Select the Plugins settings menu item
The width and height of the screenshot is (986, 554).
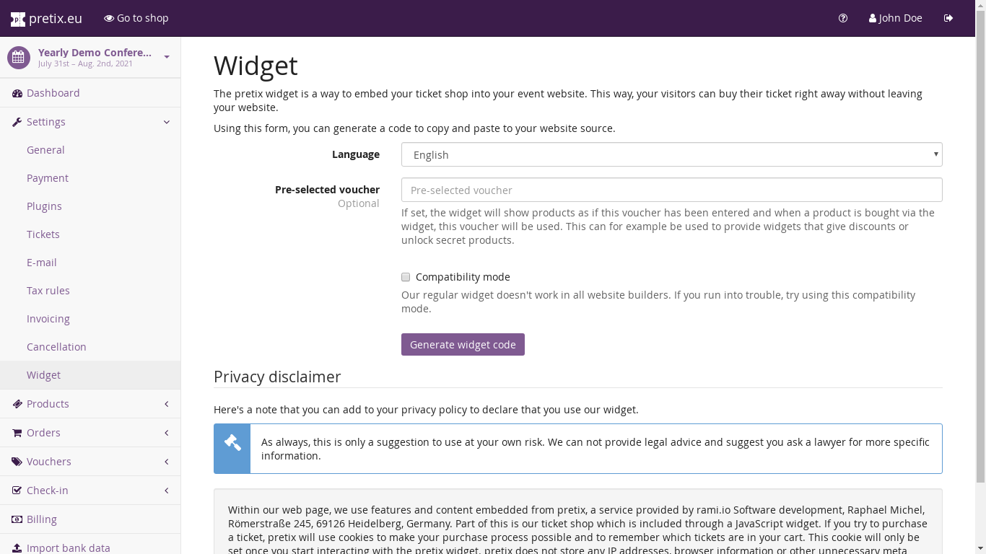click(44, 206)
